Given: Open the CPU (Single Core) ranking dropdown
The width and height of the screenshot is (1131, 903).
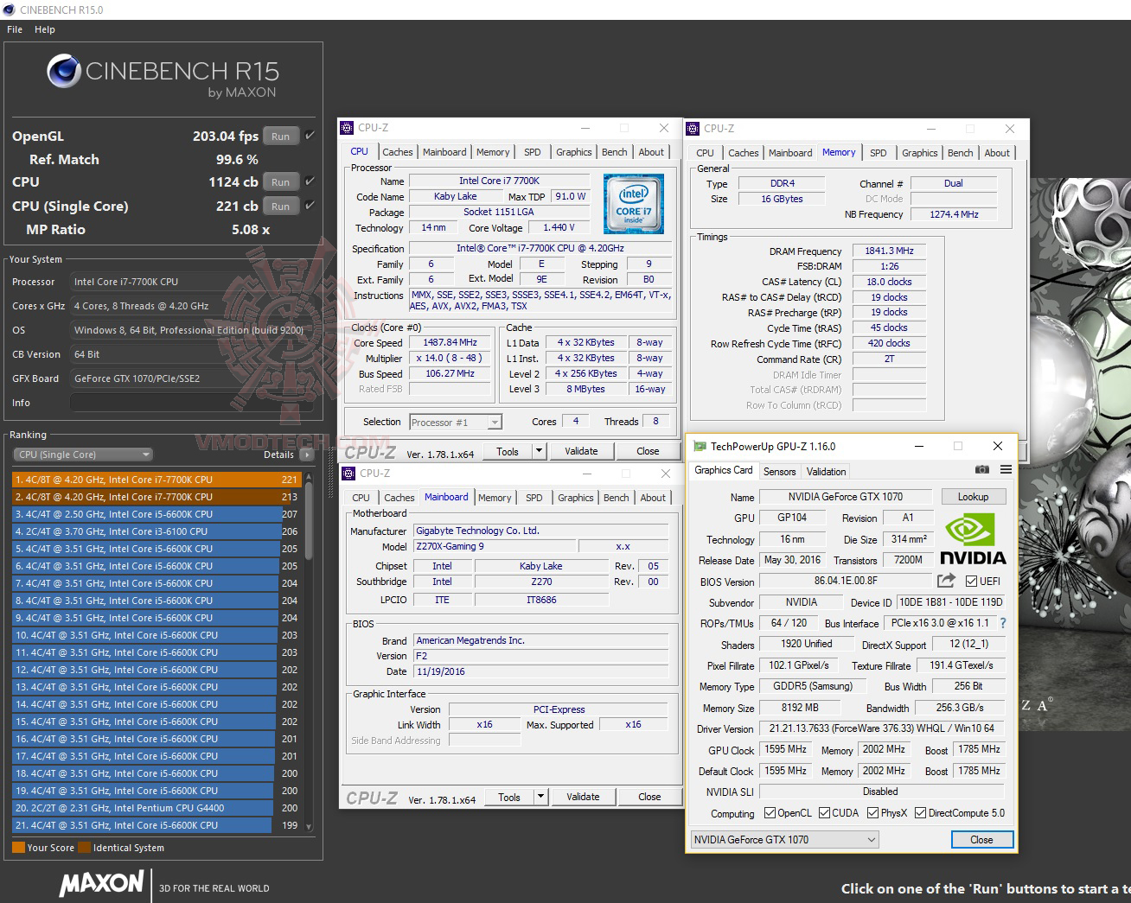Looking at the screenshot, I should pos(83,455).
